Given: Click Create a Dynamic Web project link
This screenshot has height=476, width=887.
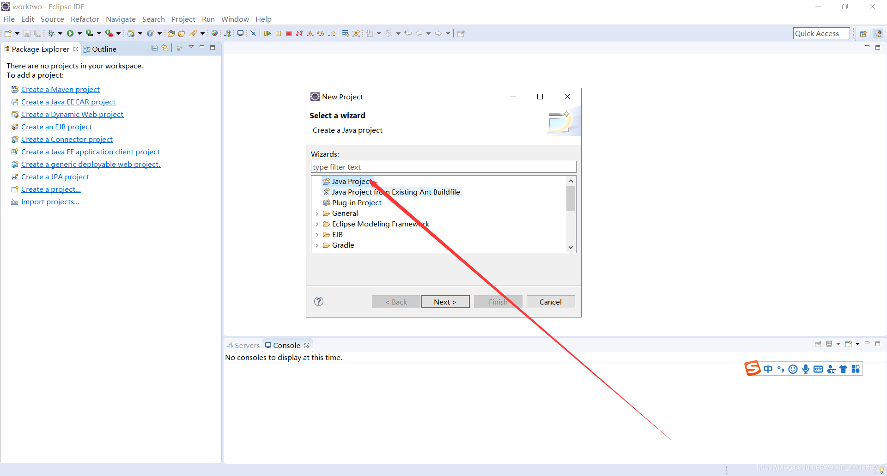Looking at the screenshot, I should (72, 114).
